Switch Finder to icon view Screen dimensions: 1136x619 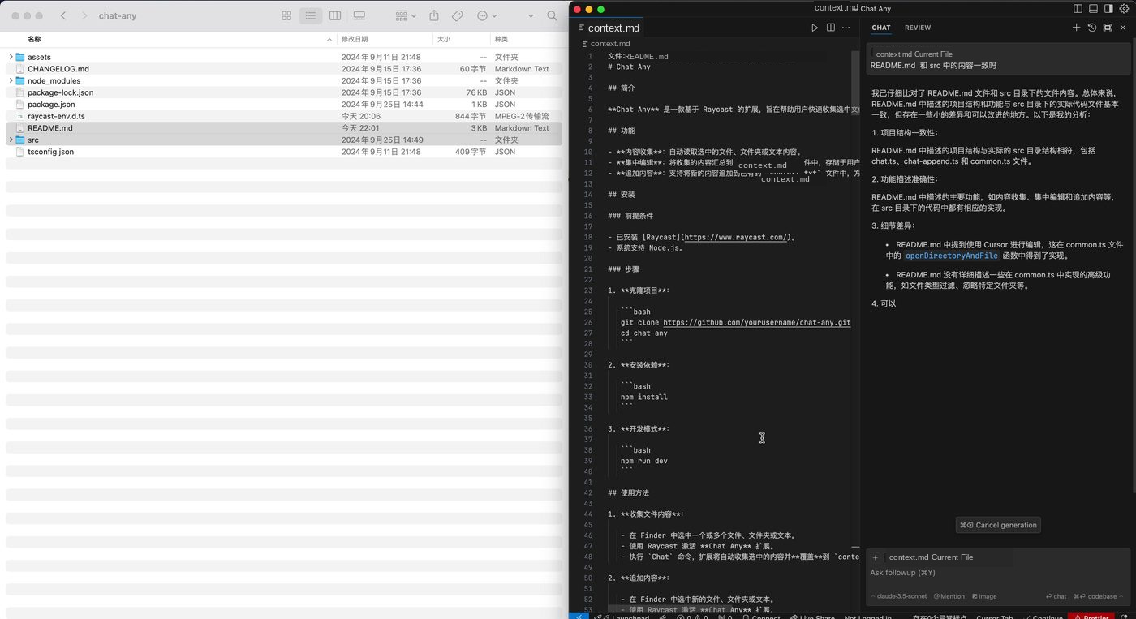pyautogui.click(x=286, y=15)
